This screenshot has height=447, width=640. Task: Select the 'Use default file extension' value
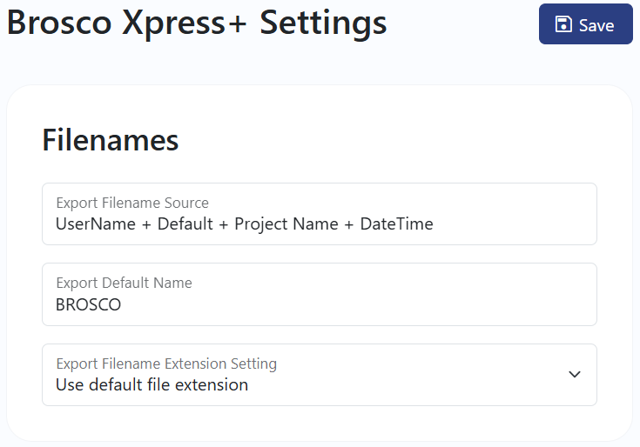tap(152, 384)
